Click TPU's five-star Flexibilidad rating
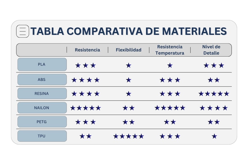The width and height of the screenshot is (248, 165). tap(128, 136)
